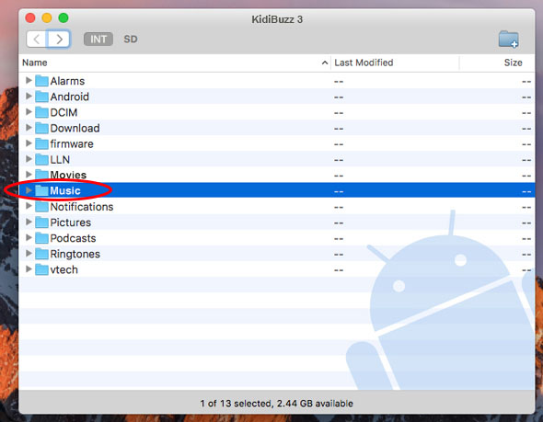
Task: Switch to SD card storage
Action: 131,40
